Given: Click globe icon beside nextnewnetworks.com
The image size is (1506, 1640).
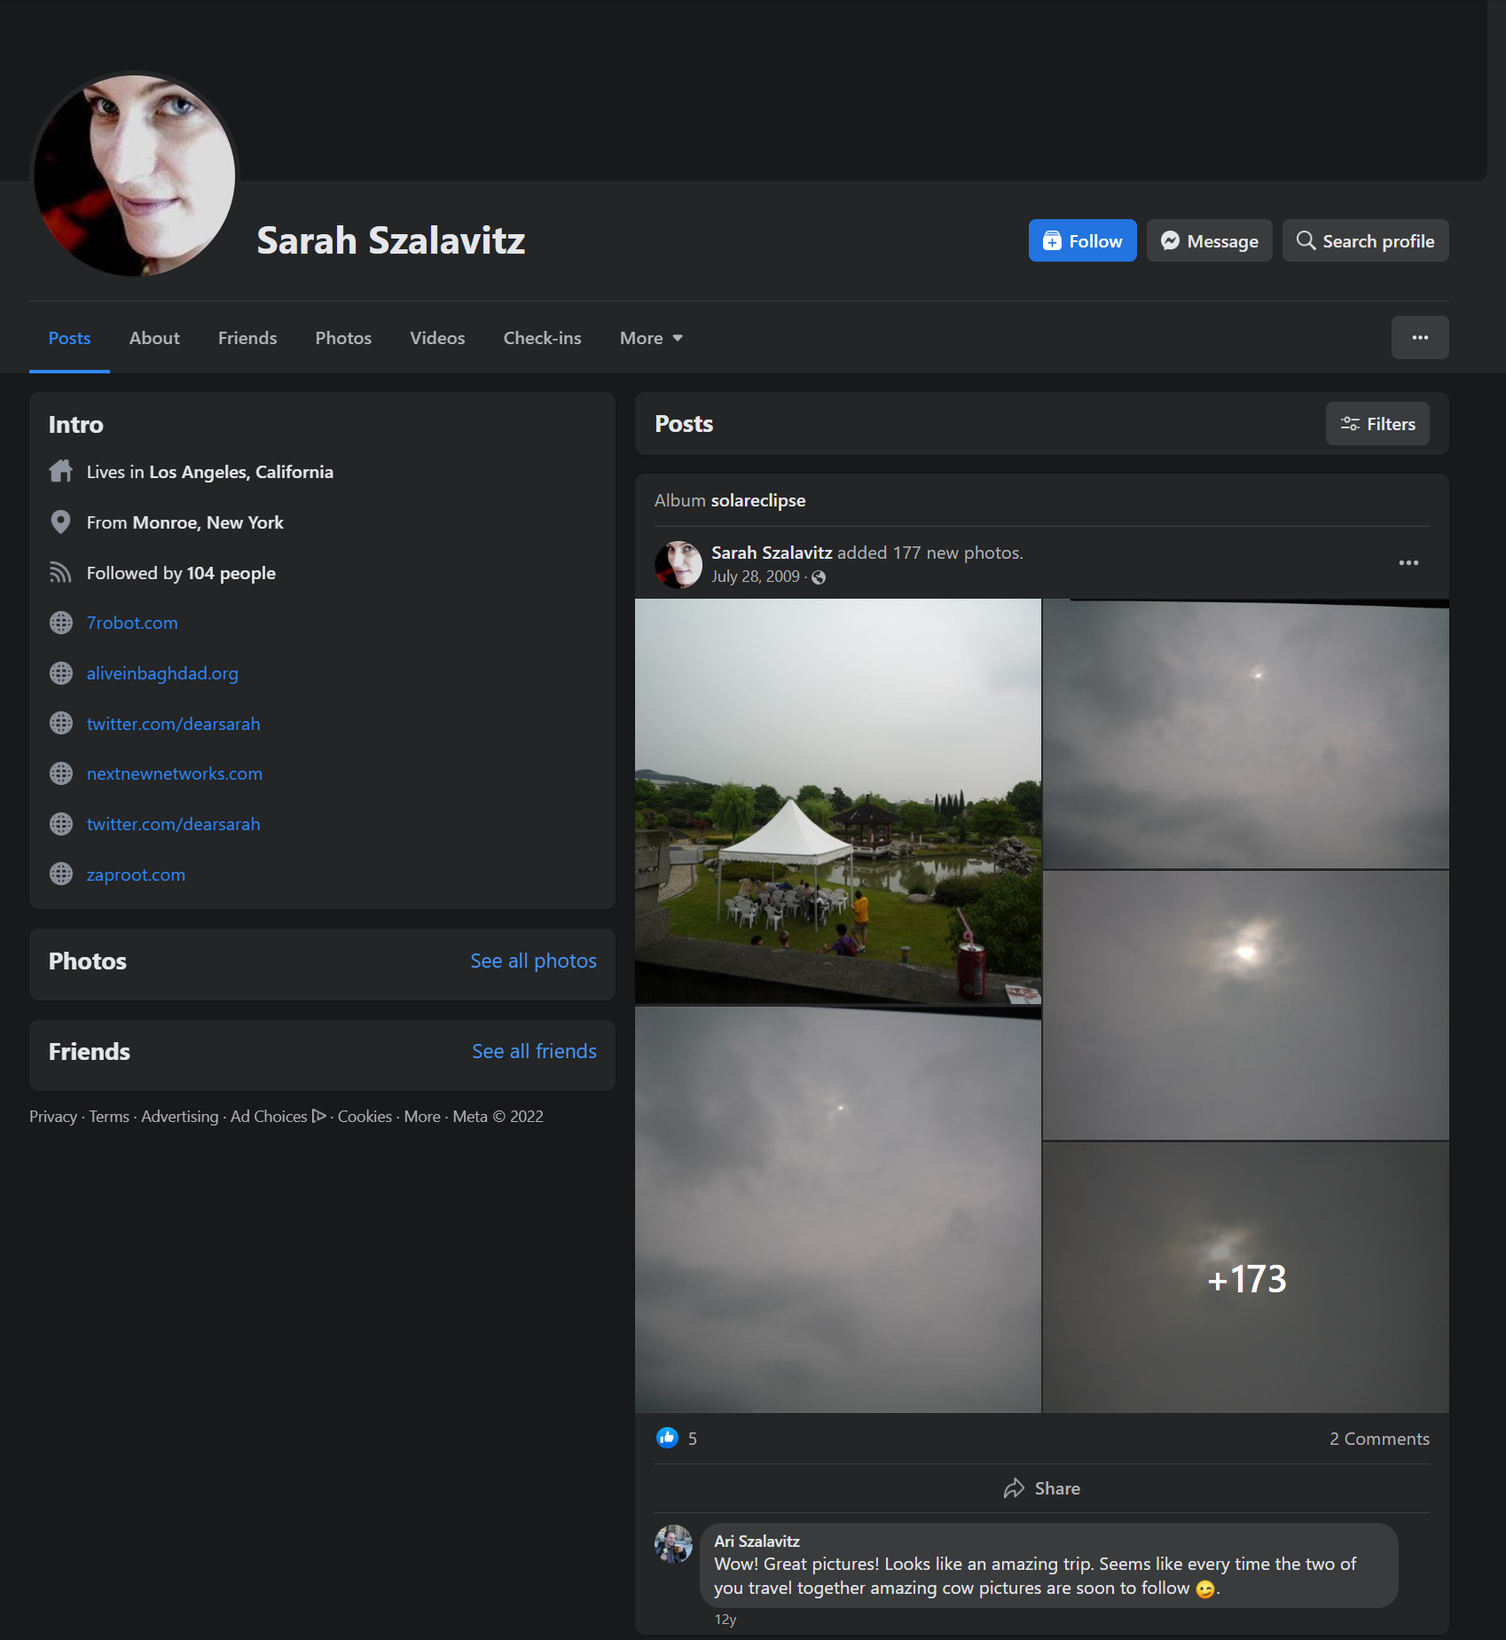Looking at the screenshot, I should pos(60,773).
